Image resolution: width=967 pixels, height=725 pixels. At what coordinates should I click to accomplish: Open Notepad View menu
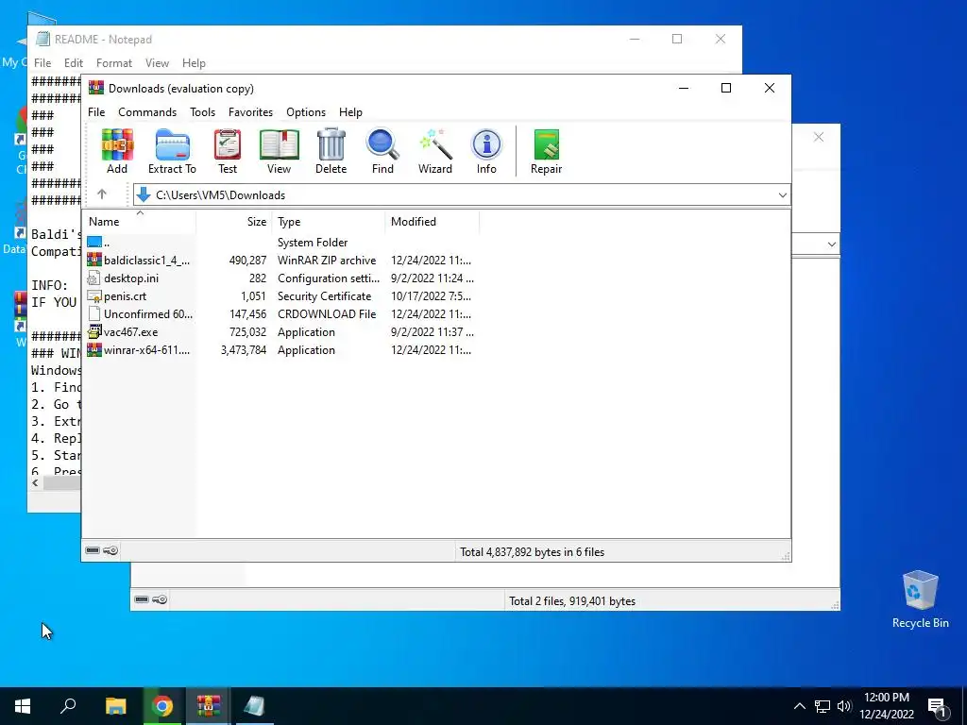pos(157,63)
